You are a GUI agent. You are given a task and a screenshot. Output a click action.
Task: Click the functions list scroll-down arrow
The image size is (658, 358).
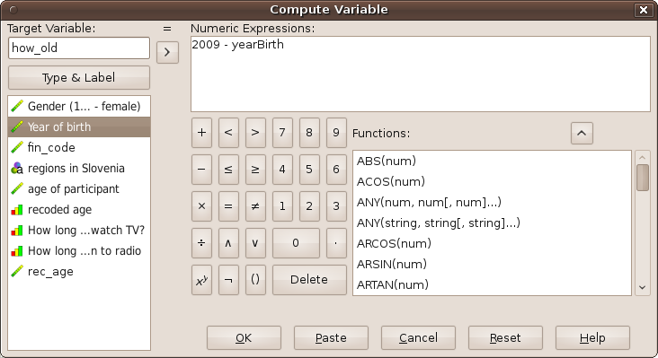click(x=643, y=287)
